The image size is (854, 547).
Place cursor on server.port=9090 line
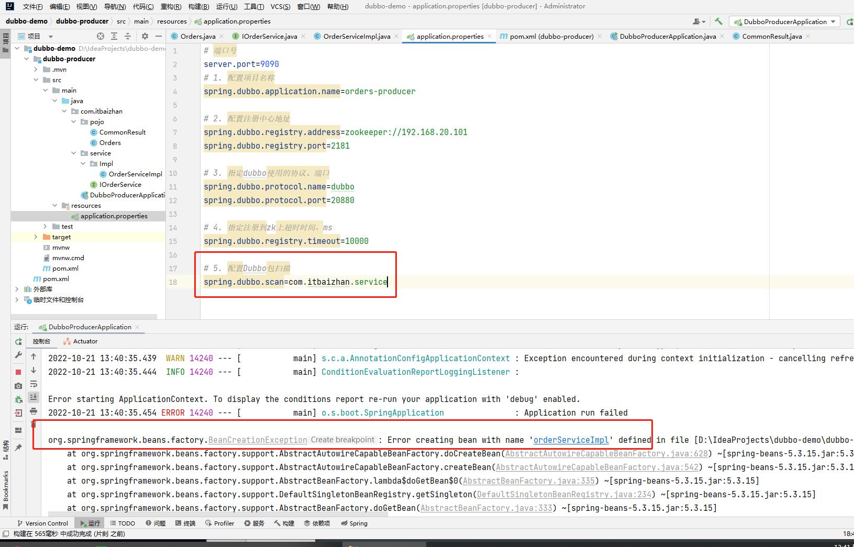pos(241,64)
